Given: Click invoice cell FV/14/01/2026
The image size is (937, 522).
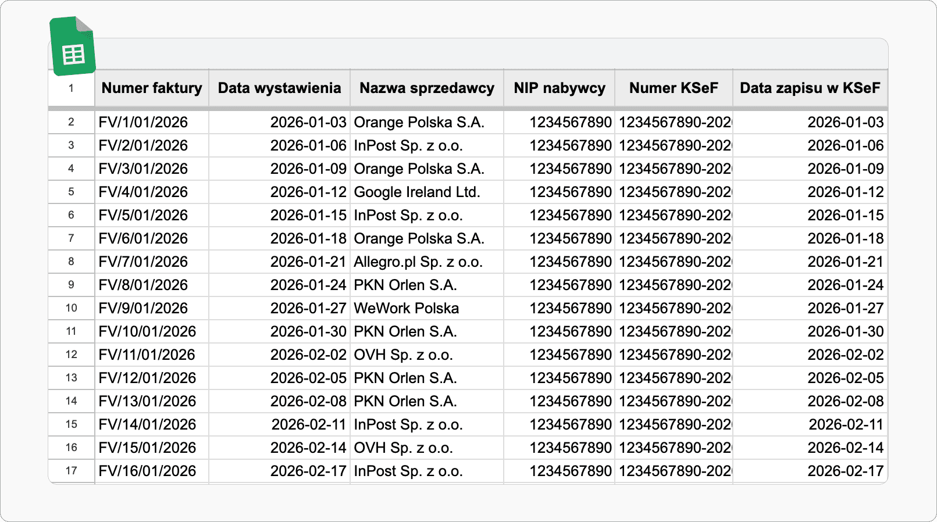Looking at the screenshot, I should pos(152,424).
